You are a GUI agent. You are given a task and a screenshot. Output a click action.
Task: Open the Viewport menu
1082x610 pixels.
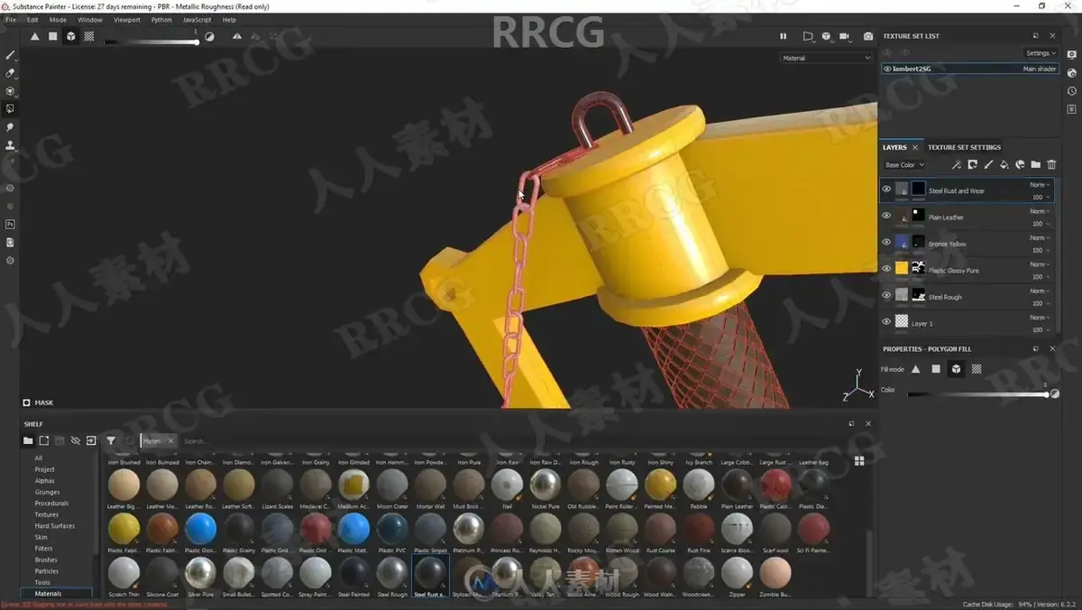click(126, 19)
